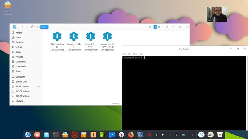Open the power button in dock

(201, 135)
